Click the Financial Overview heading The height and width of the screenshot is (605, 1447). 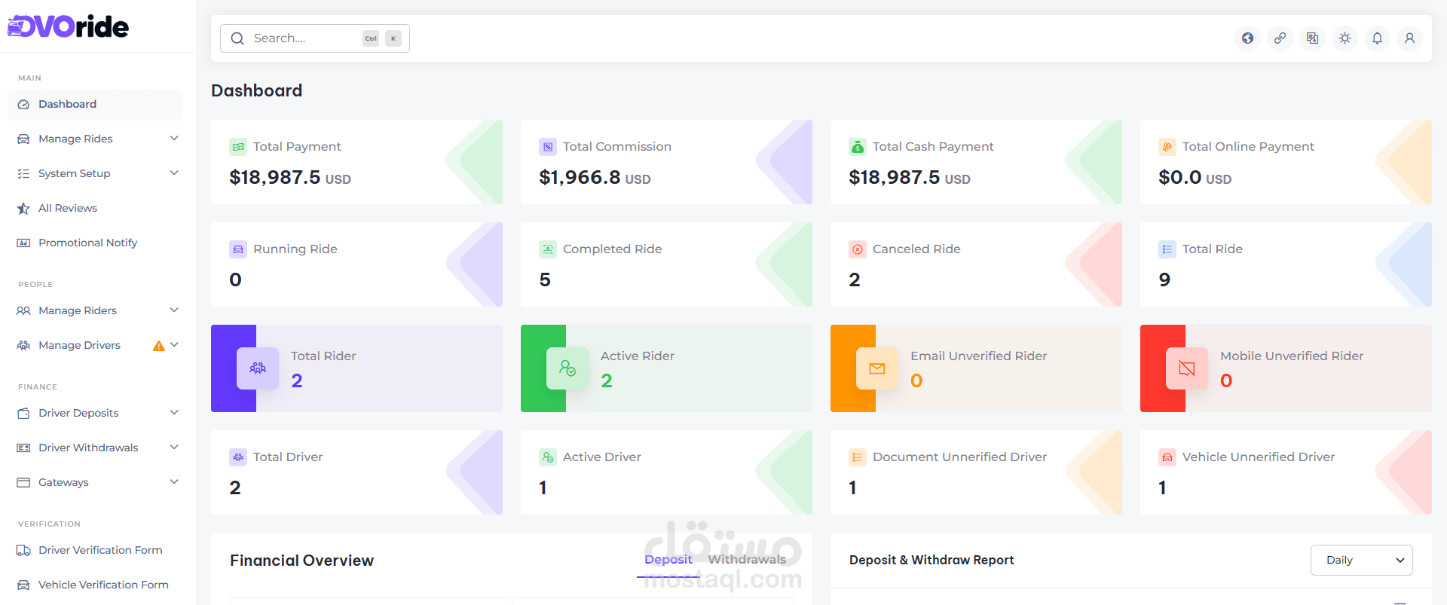pos(301,561)
